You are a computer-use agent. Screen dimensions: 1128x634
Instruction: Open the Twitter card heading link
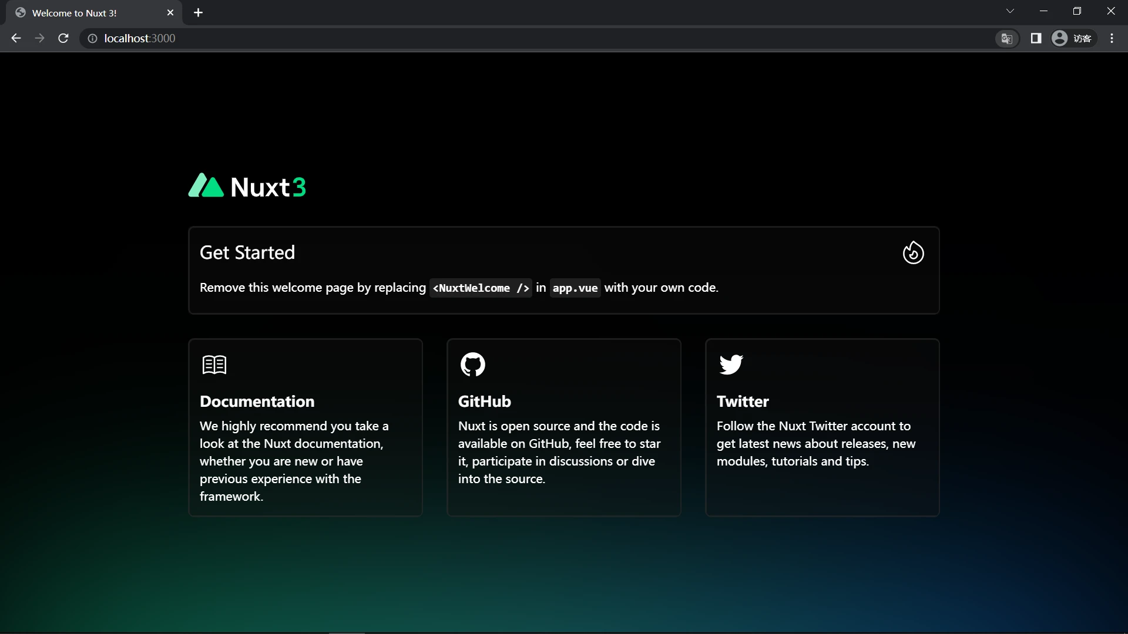point(743,402)
